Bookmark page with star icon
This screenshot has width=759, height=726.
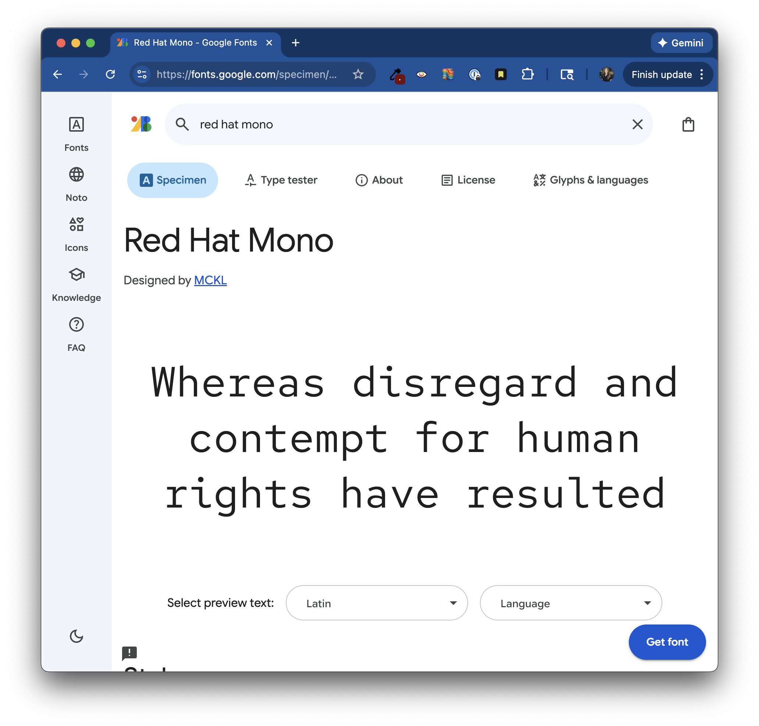click(358, 74)
